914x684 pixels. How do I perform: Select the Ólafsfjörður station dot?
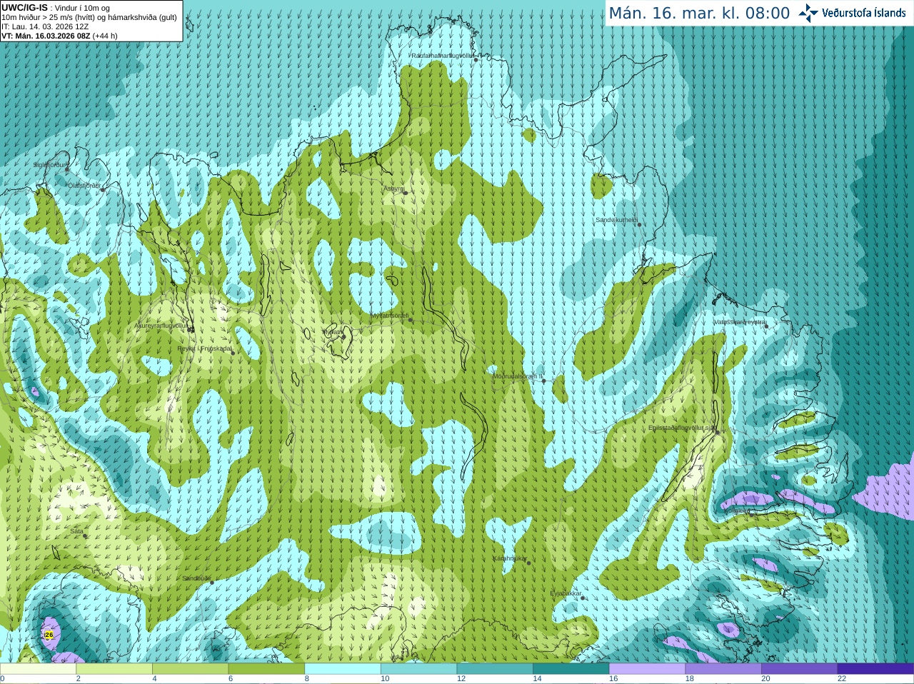[x=102, y=190]
